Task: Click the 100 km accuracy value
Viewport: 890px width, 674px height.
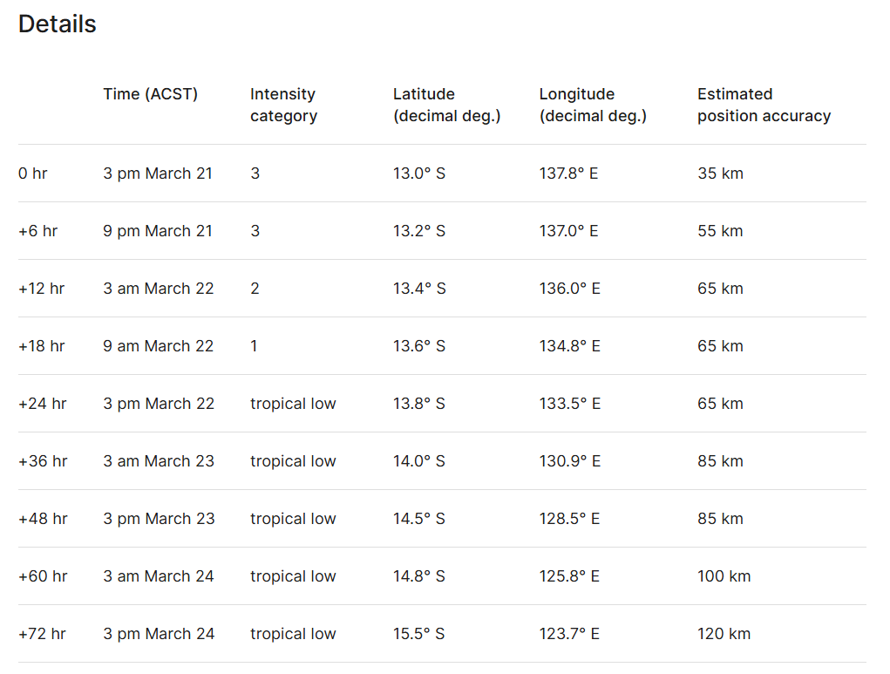Action: coord(724,576)
